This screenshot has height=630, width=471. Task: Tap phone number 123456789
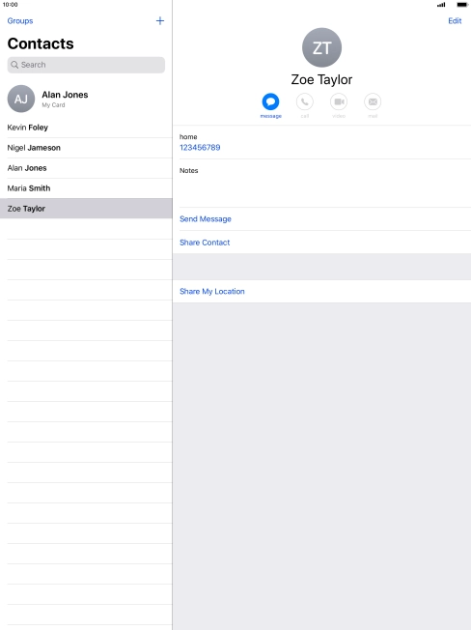pos(200,148)
